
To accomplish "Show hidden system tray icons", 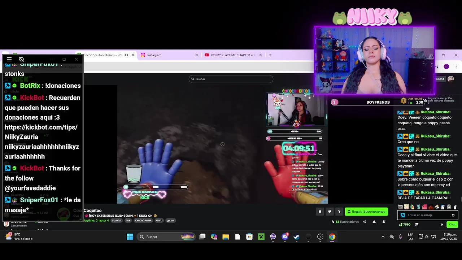I will 383,237.
